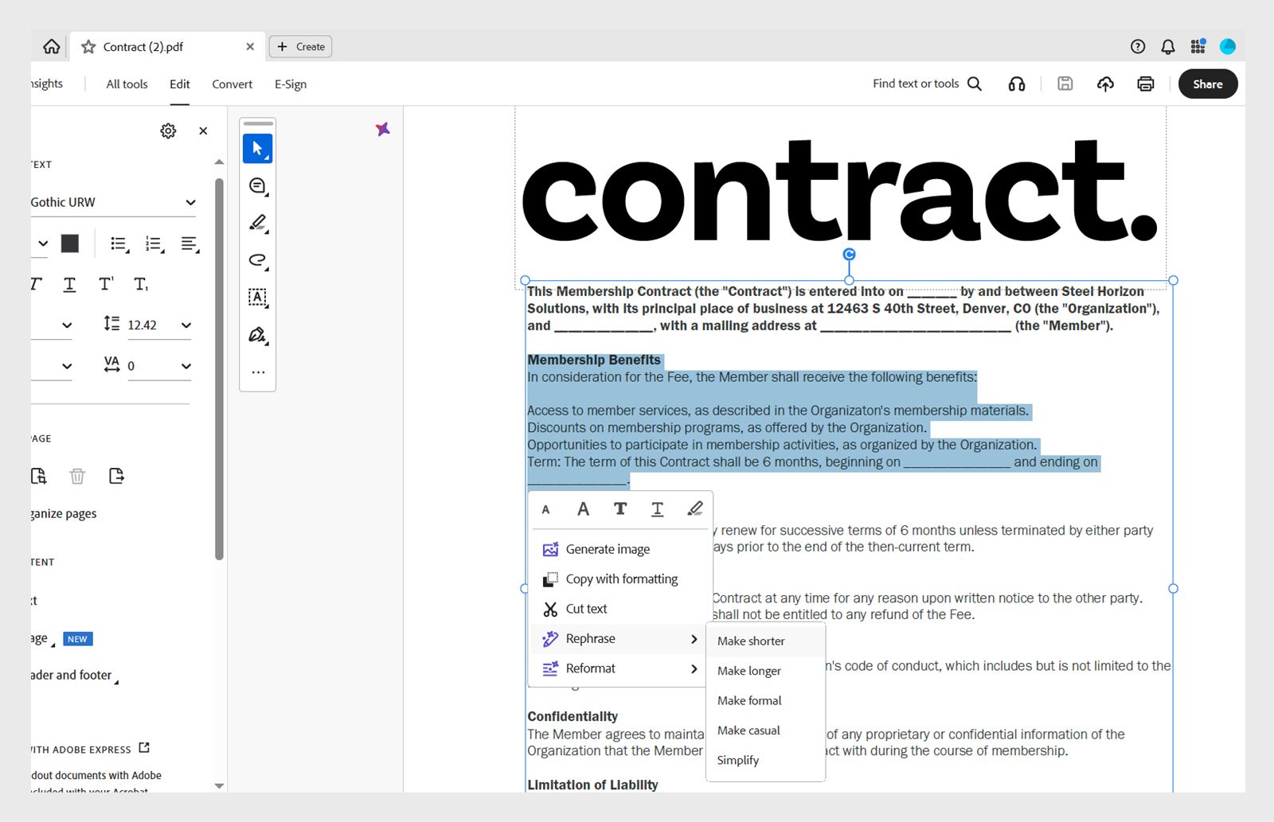
Task: Enable superscript for the text
Action: point(104,283)
